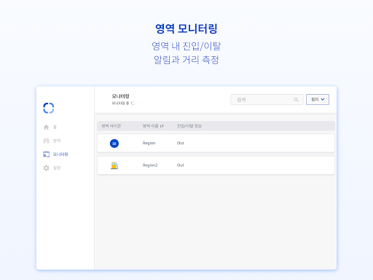Screen dimensions: 373x280
Task: Click the 영역 아이콘 column header
Action: (111, 126)
